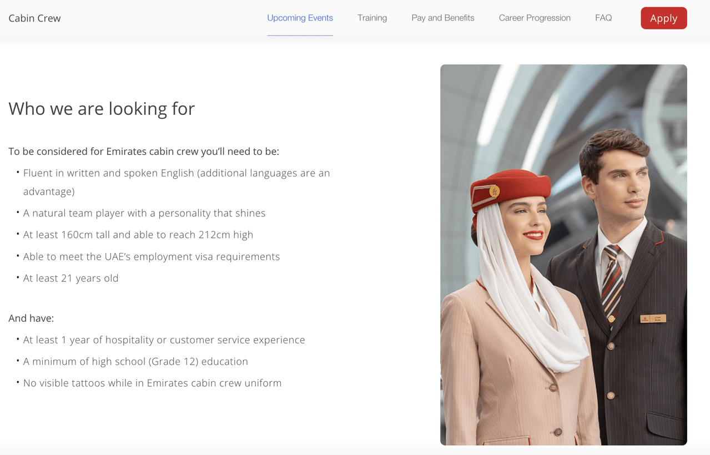
Task: Open the FAQ tab
Action: click(603, 18)
